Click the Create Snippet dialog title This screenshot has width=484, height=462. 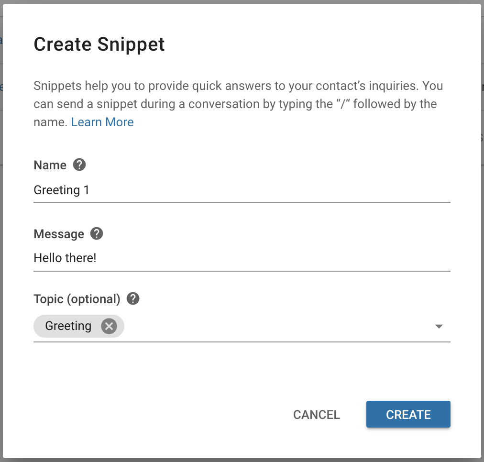coord(99,44)
